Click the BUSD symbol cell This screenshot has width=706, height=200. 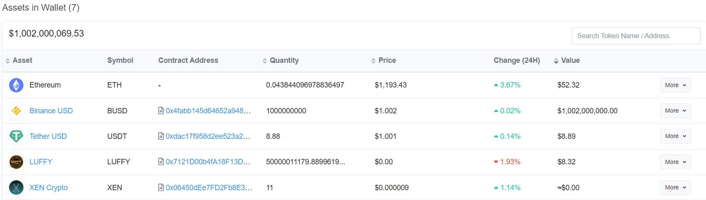tap(117, 111)
